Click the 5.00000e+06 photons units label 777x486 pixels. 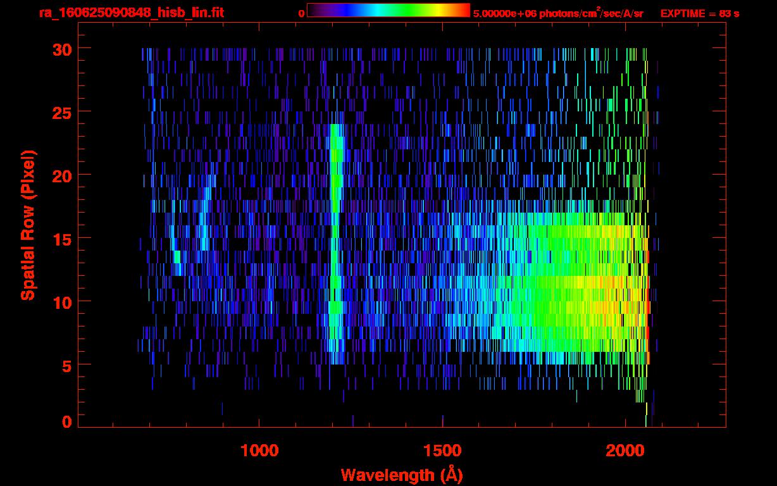tap(558, 13)
